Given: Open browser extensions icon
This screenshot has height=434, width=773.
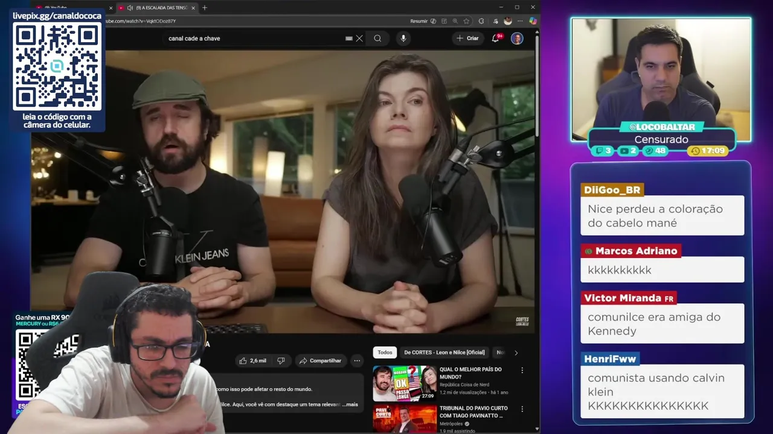Looking at the screenshot, I should tap(481, 21).
